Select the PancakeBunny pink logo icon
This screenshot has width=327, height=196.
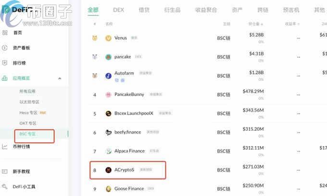[x=108, y=95]
